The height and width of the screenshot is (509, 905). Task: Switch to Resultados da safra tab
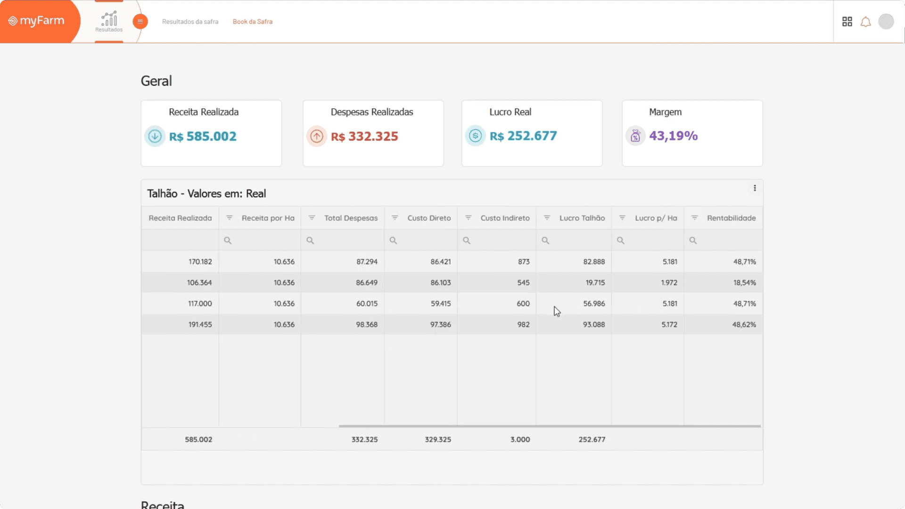190,22
